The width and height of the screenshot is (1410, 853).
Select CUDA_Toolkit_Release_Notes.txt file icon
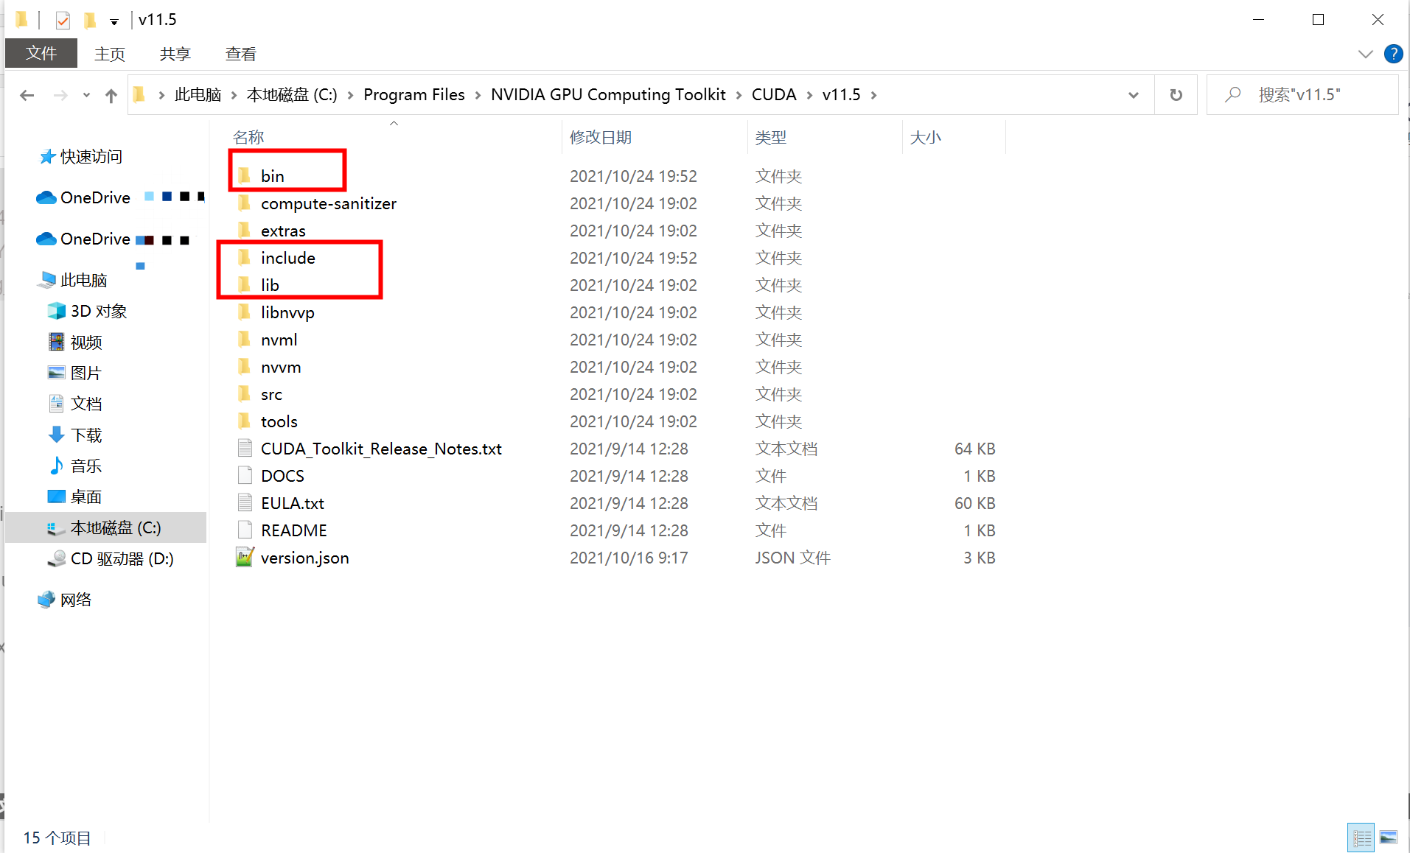[x=245, y=448]
